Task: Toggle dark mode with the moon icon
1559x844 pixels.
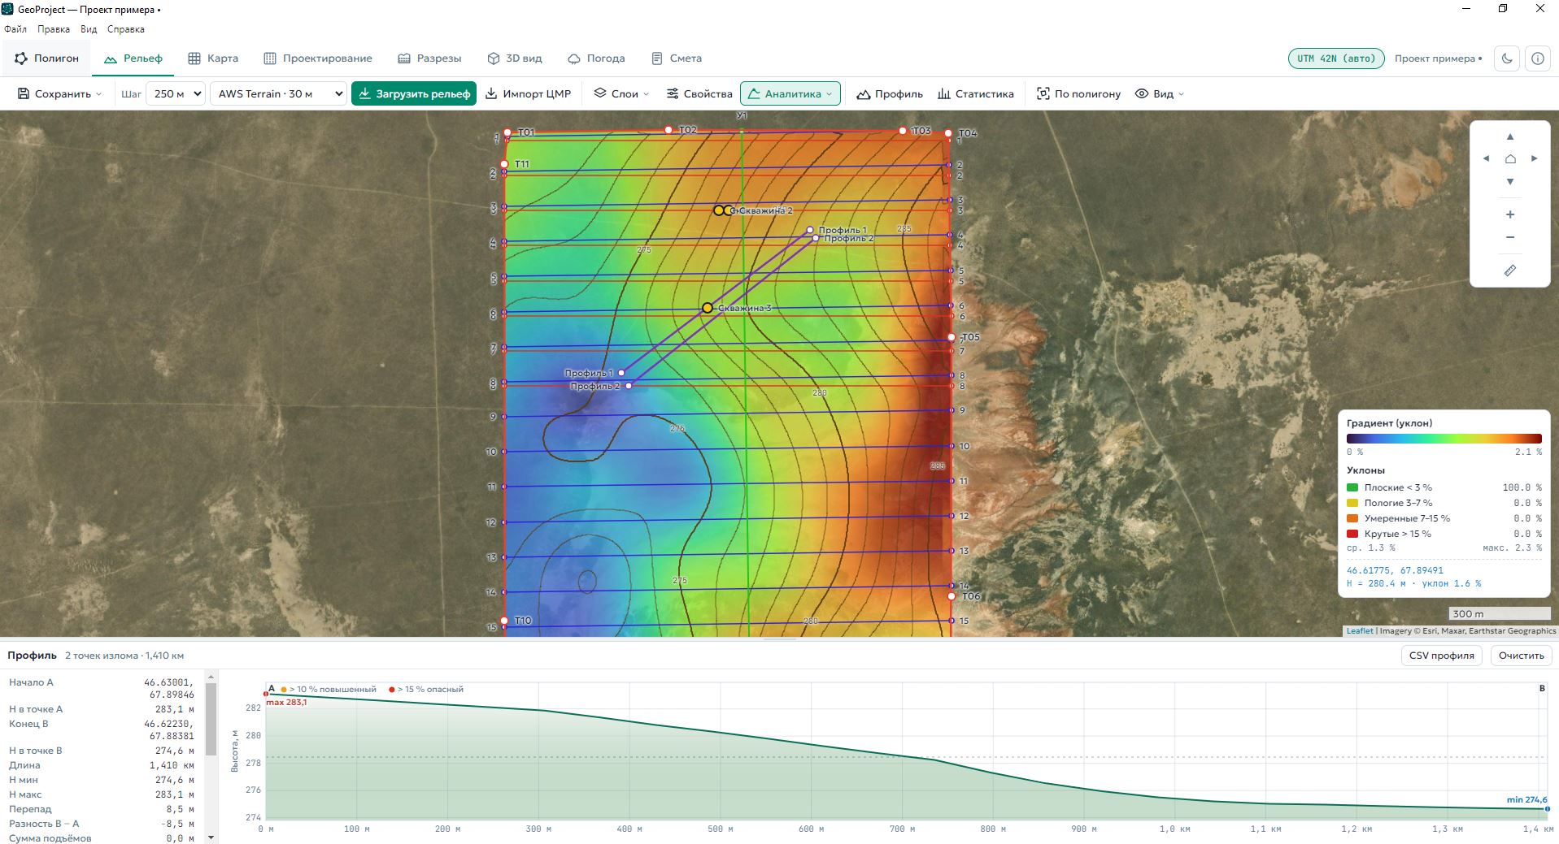Action: coord(1508,58)
